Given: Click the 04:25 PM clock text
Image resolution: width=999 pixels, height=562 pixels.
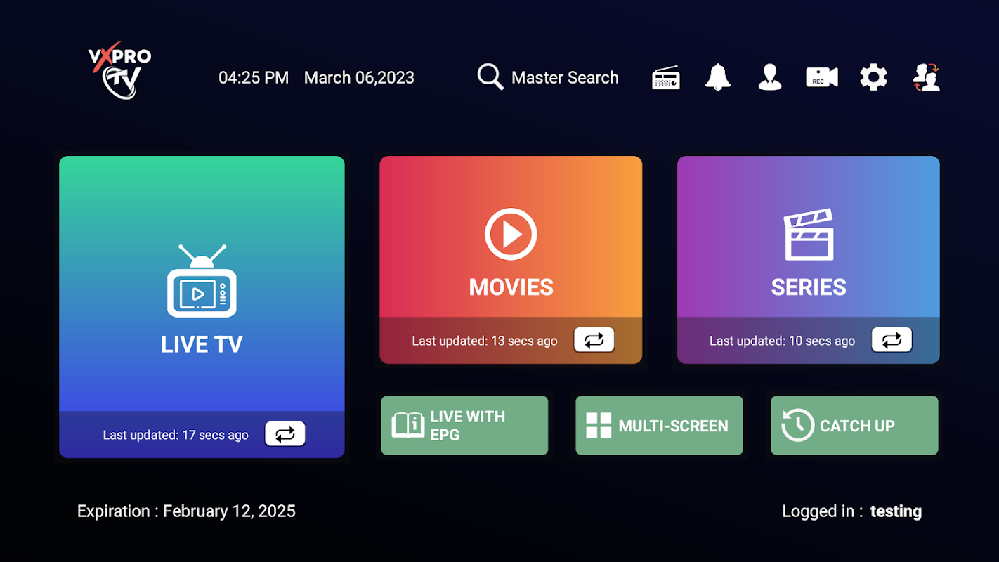Looking at the screenshot, I should pyautogui.click(x=254, y=77).
